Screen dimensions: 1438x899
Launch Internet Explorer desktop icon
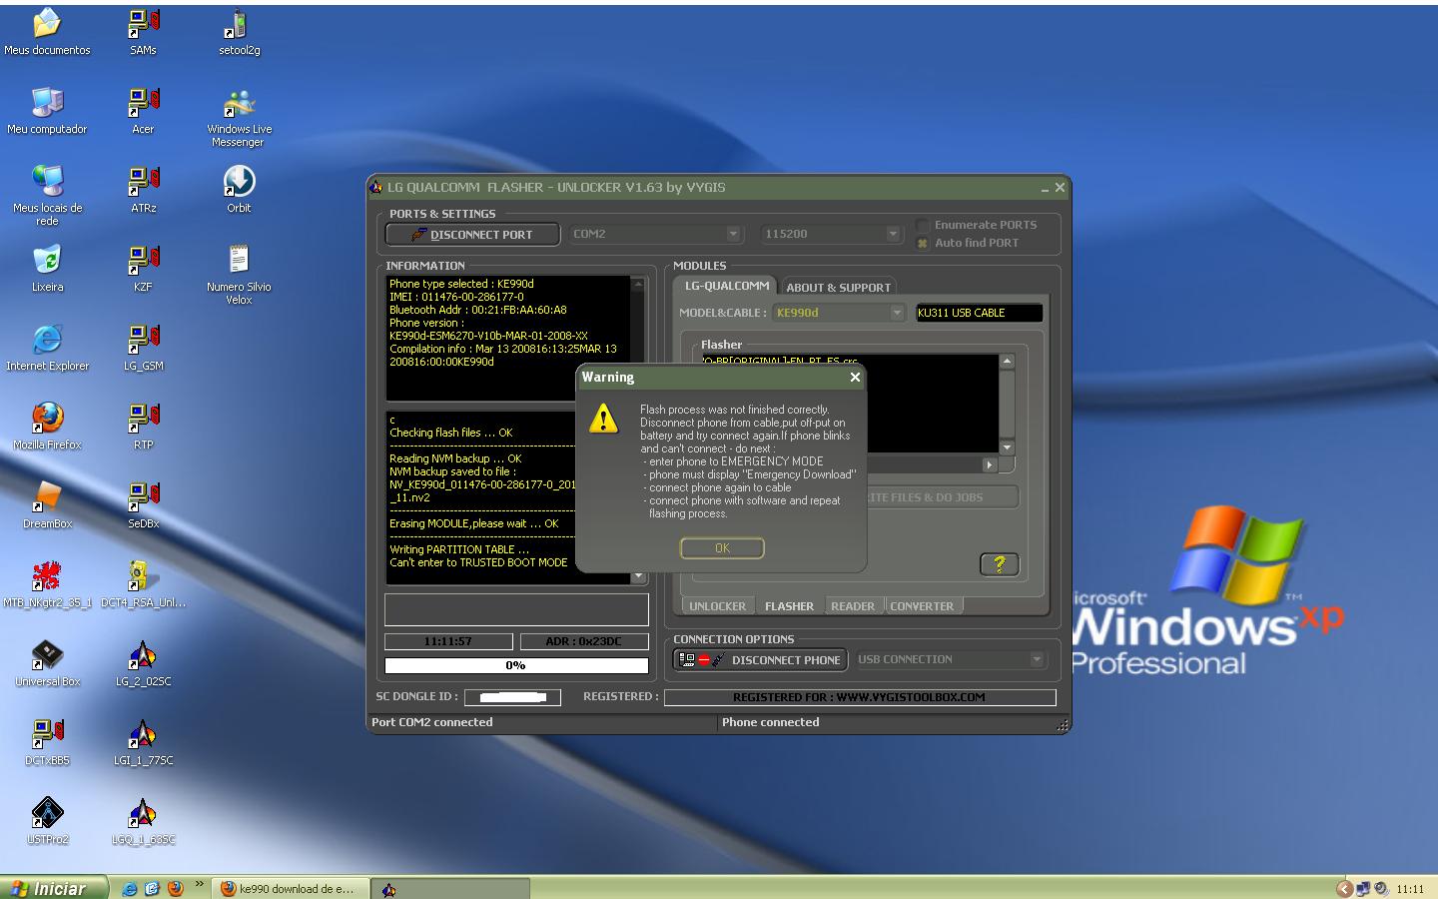[47, 348]
